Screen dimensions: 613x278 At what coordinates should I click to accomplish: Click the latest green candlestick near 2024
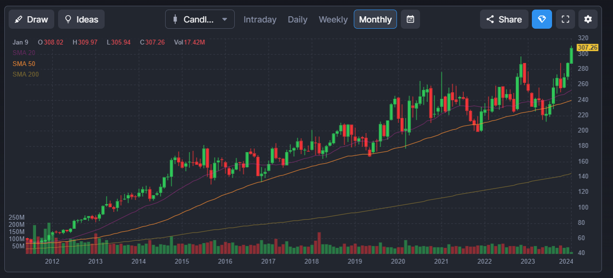(x=571, y=55)
